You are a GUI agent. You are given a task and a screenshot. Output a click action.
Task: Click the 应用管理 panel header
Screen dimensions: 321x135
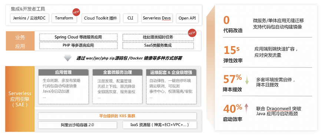tap(63, 72)
